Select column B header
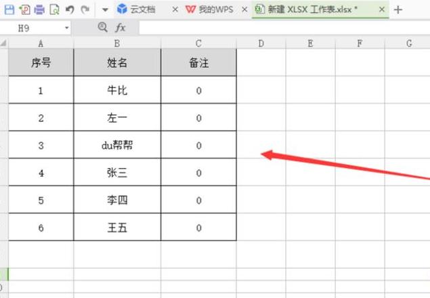Screen dimensions: 430x298 [x=117, y=43]
